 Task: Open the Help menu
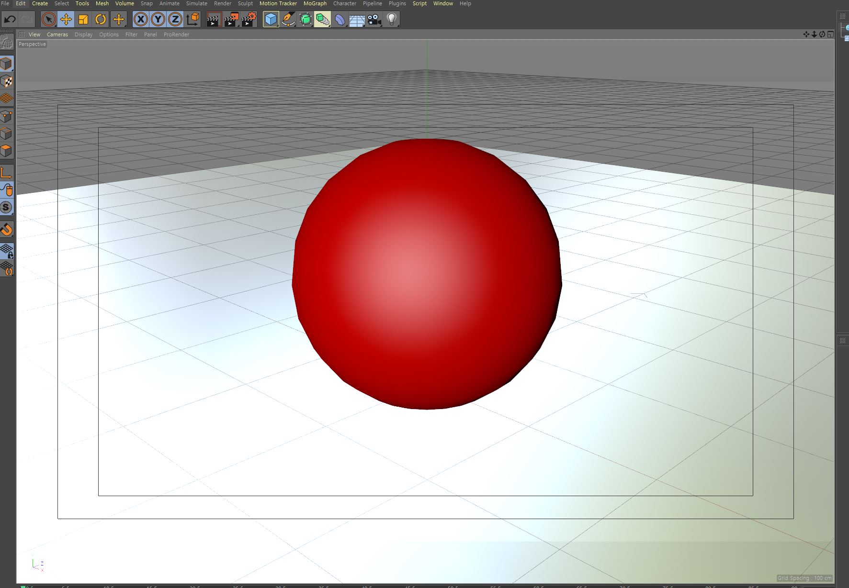(465, 3)
